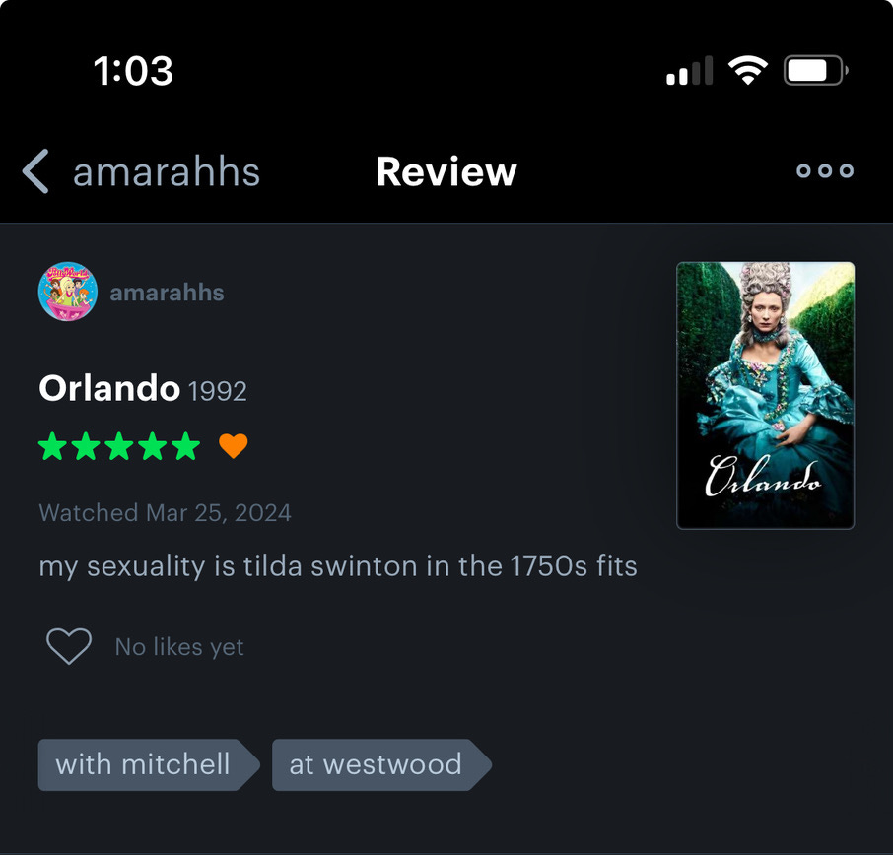The image size is (893, 855).
Task: Tap the amarahhs profile avatar
Action: (x=68, y=292)
